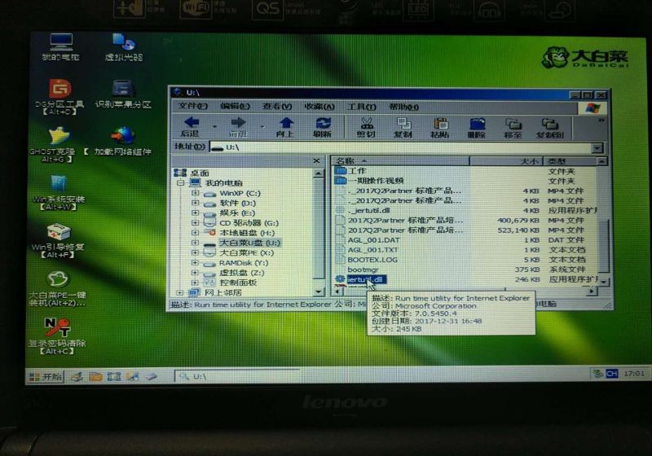Viewport: 652px width, 456px height.
Task: Click the 开始 start button
Action: point(45,377)
